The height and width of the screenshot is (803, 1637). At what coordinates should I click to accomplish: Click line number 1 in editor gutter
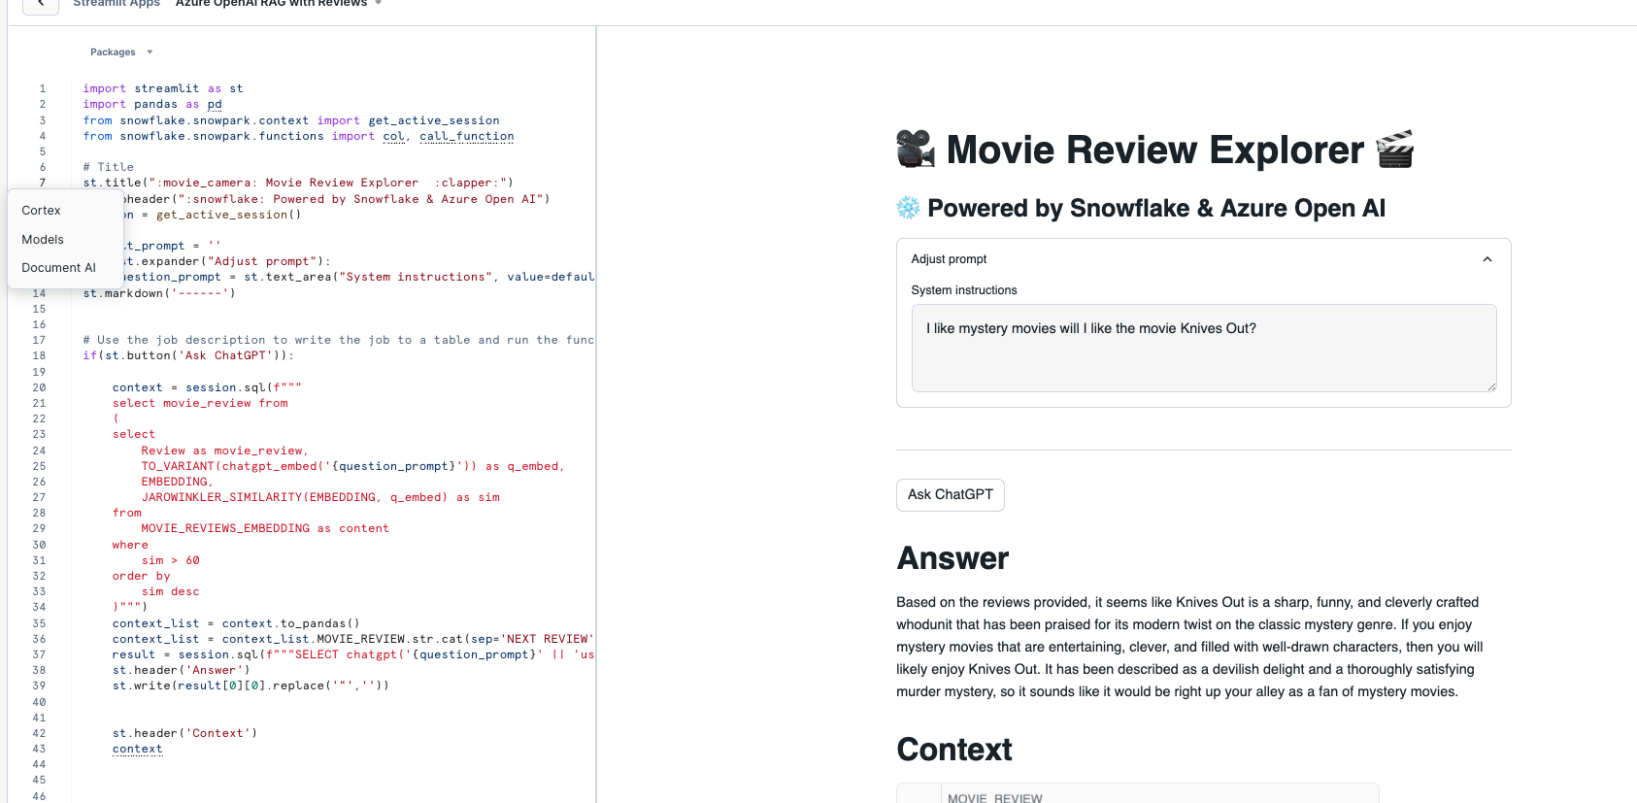click(x=42, y=88)
